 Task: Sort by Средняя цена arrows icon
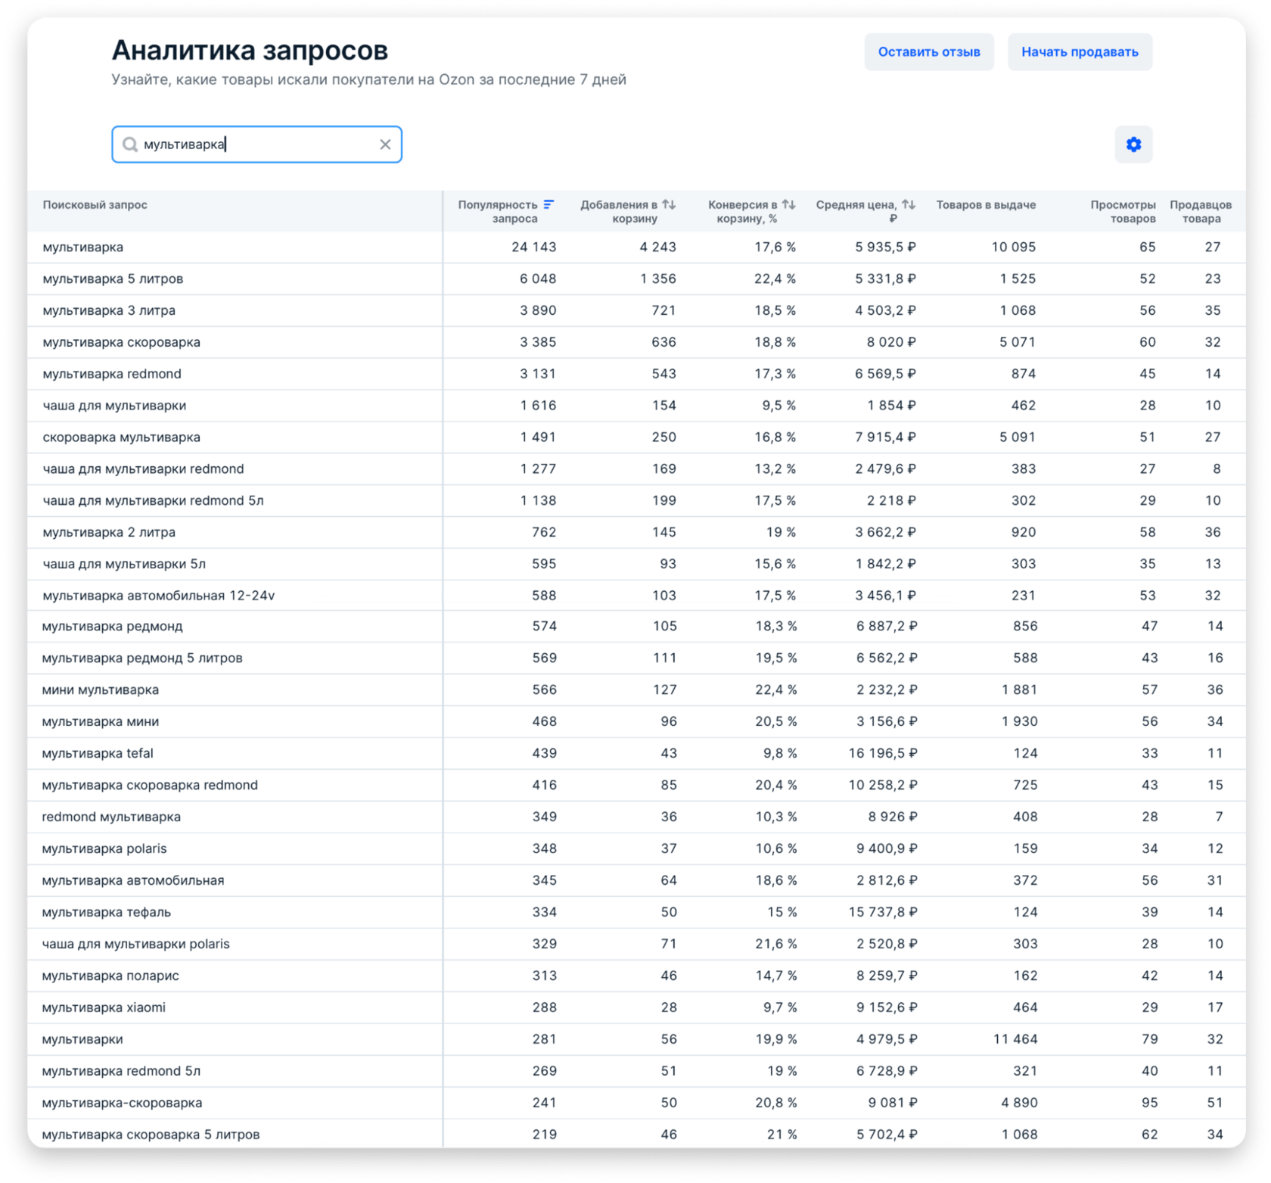coord(909,204)
